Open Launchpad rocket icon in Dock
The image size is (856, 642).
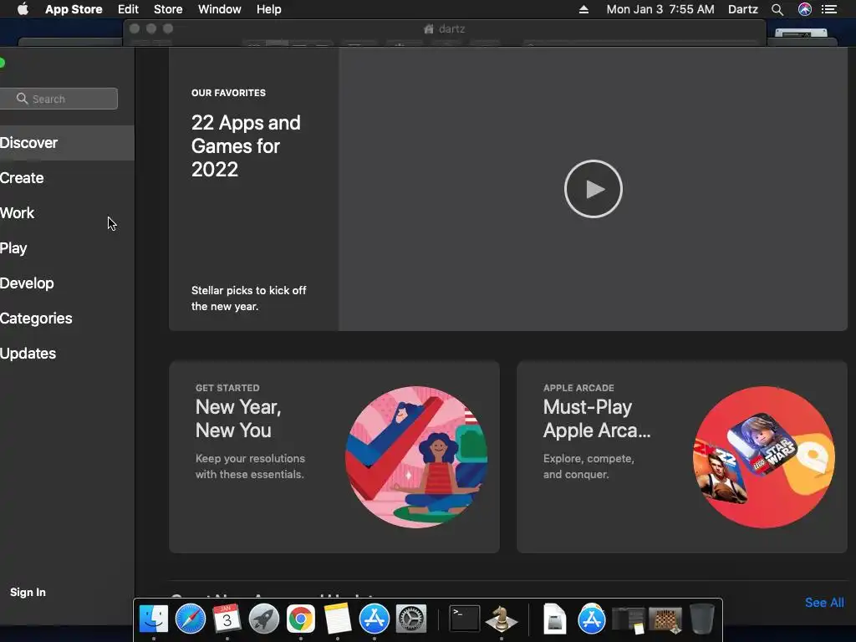(x=263, y=619)
